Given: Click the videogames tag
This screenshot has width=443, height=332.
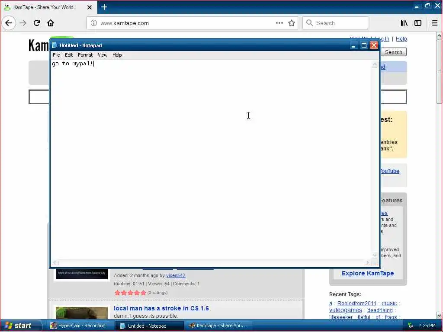Looking at the screenshot, I should (345, 310).
